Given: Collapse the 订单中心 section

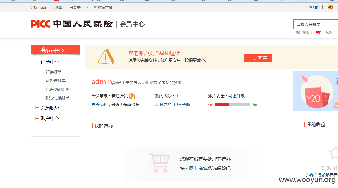Looking at the screenshot, I should (37, 62).
